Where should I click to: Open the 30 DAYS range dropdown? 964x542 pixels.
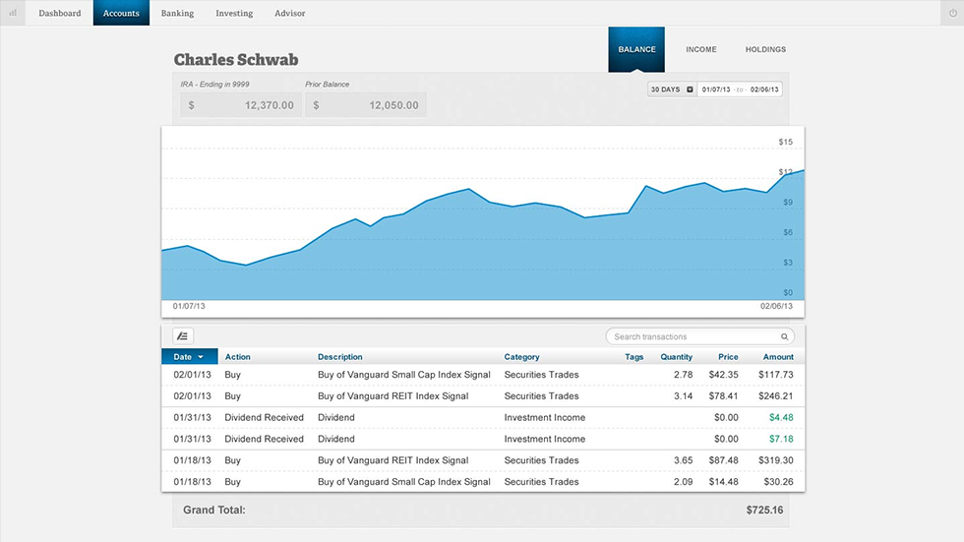point(671,90)
